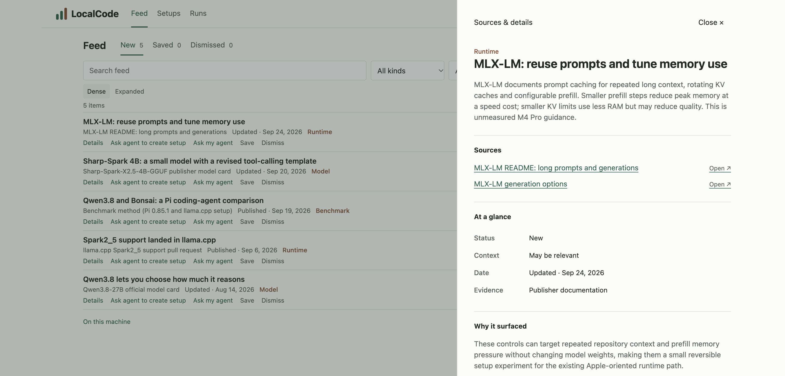Dismiss the Qwen3.8 and Bonsai comparison item
The height and width of the screenshot is (376, 785).
pyautogui.click(x=272, y=222)
